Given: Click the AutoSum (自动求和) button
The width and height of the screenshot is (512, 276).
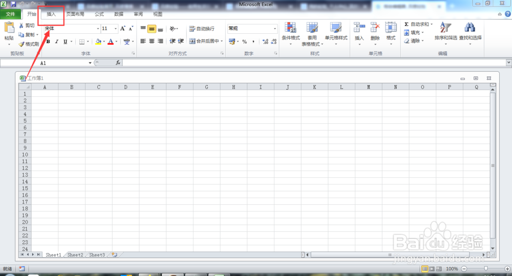Looking at the screenshot, I should (x=416, y=24).
